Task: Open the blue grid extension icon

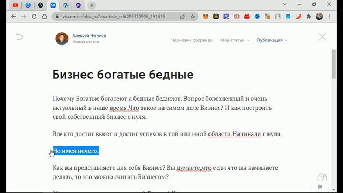Action: [x=226, y=17]
